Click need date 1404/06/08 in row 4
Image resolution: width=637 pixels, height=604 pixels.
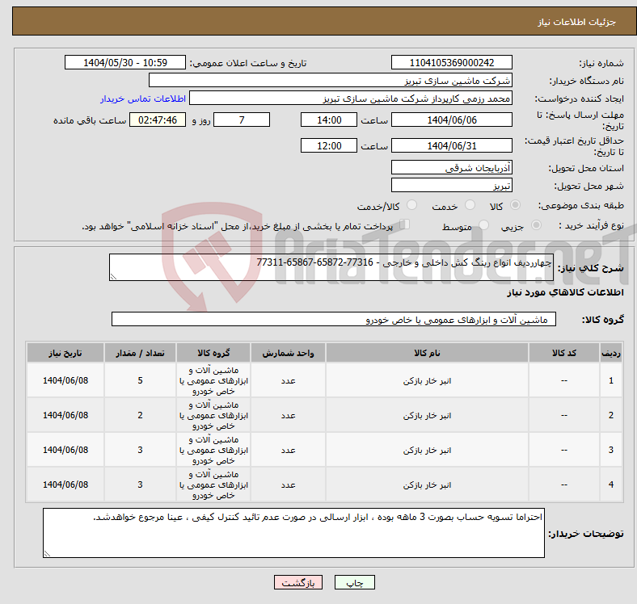[x=65, y=484]
